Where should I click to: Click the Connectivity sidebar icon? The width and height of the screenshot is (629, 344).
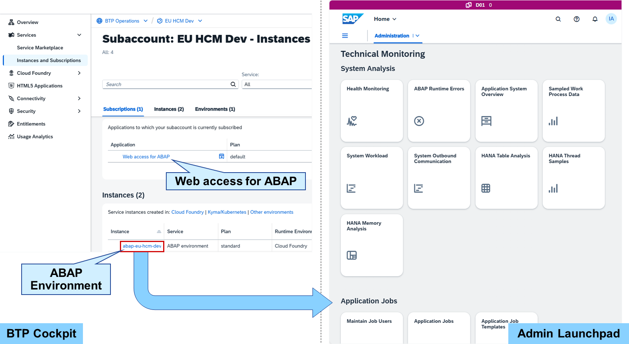point(11,98)
